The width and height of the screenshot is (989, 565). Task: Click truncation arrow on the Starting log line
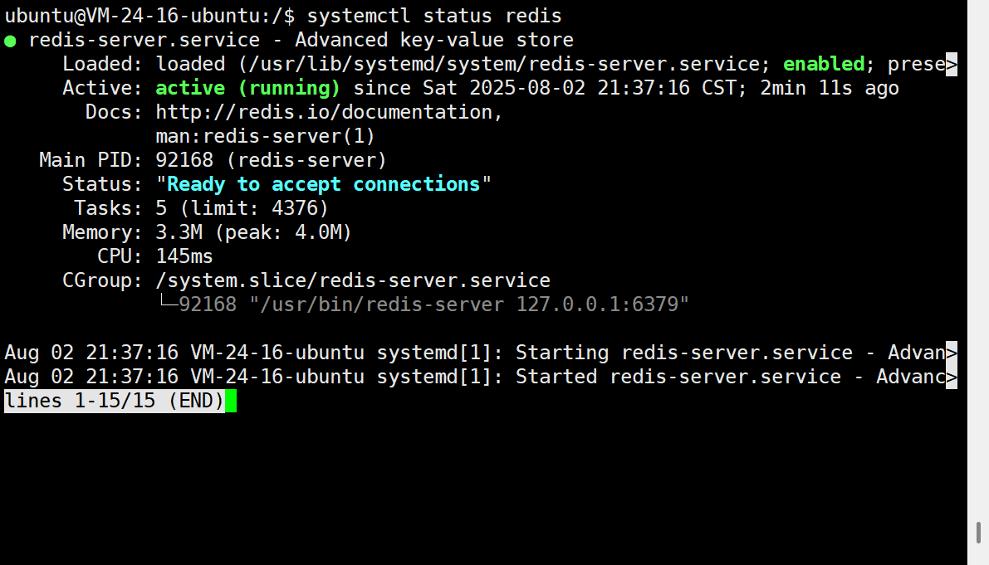(952, 353)
